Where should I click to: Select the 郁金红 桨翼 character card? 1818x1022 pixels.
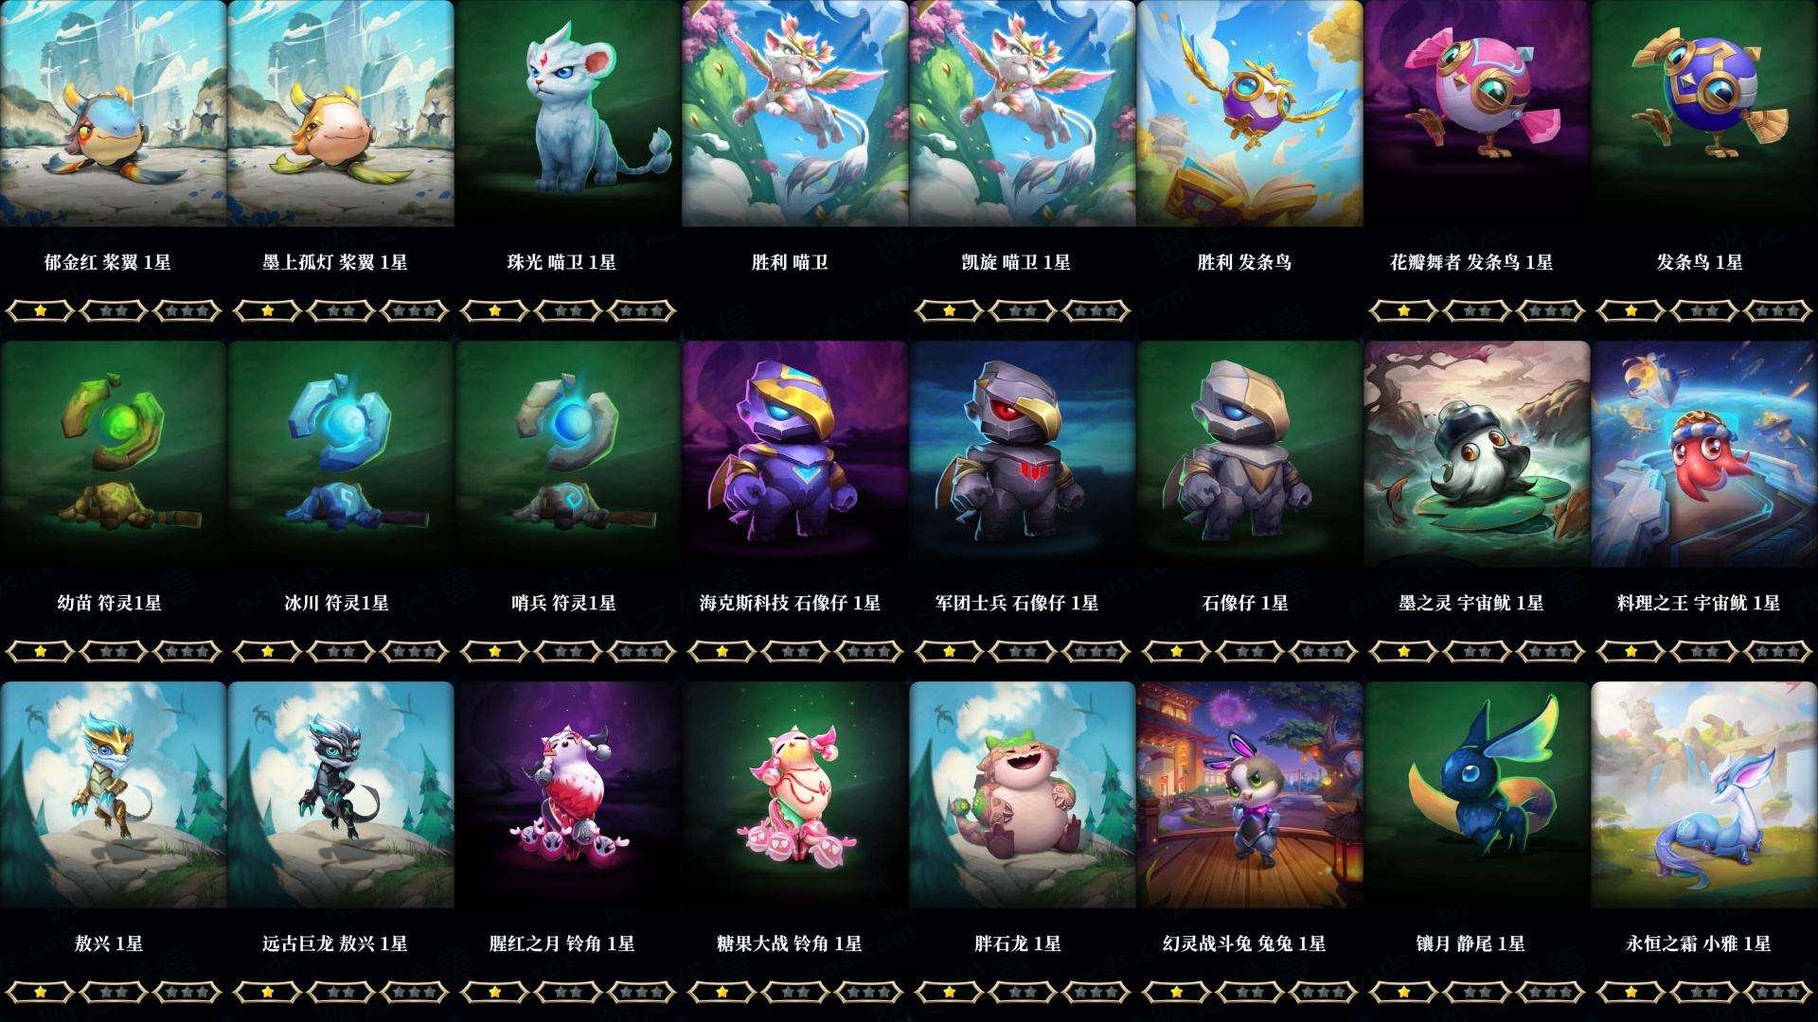click(x=114, y=114)
